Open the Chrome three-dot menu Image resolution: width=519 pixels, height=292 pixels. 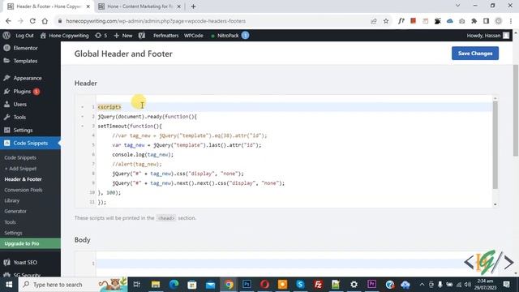click(x=511, y=21)
